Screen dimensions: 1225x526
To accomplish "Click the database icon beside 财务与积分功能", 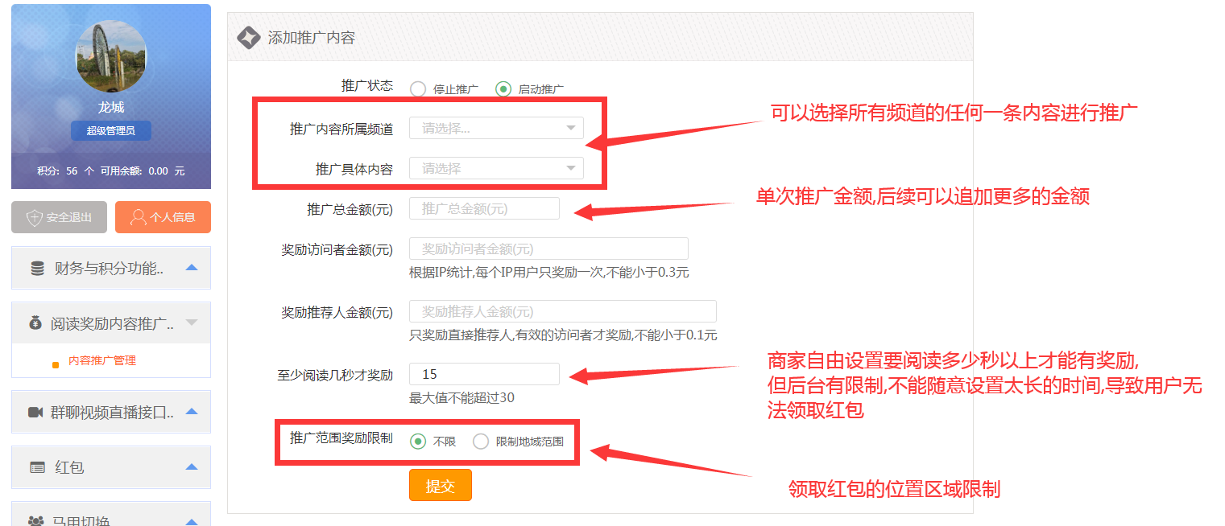I will click(x=37, y=269).
